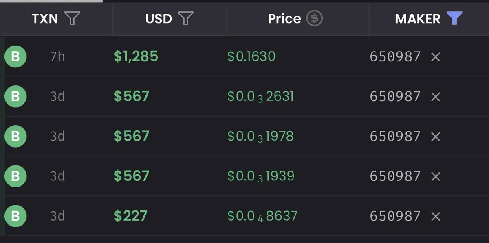
Task: Click the $0.1630 price value
Action: pos(251,56)
